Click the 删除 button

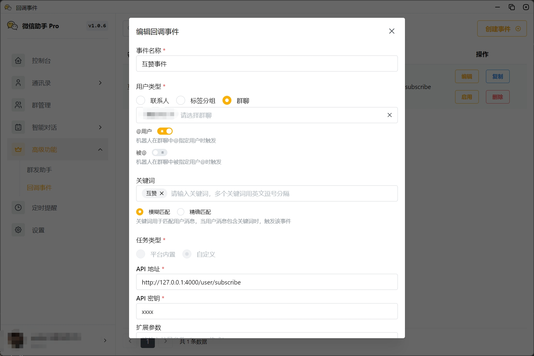pos(498,97)
